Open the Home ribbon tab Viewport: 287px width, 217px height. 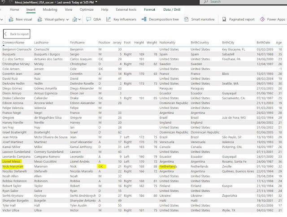[14, 10]
